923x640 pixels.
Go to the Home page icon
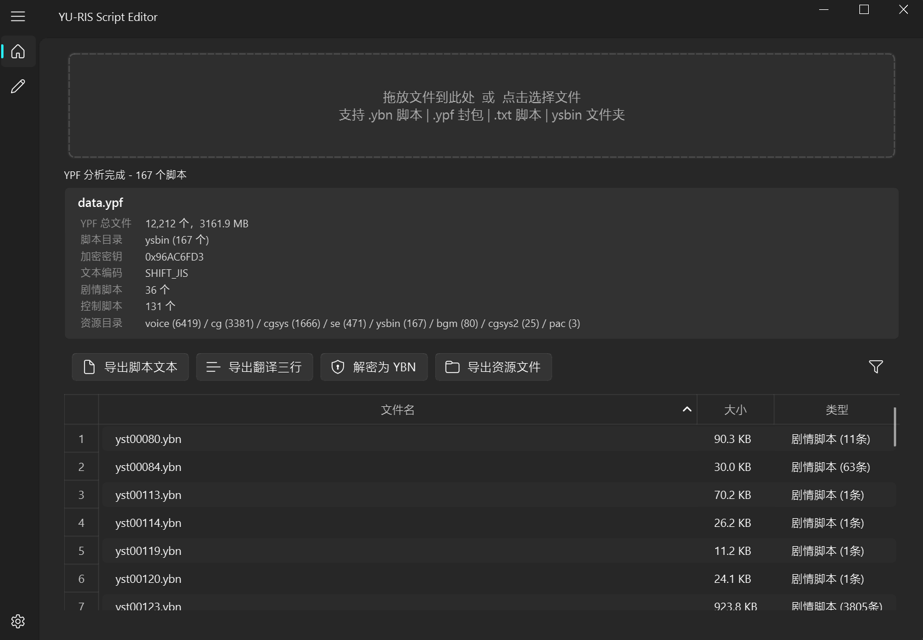click(18, 51)
